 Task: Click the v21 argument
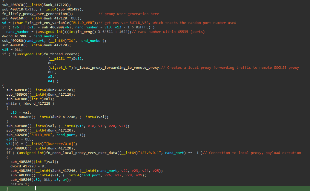(x=122, y=126)
